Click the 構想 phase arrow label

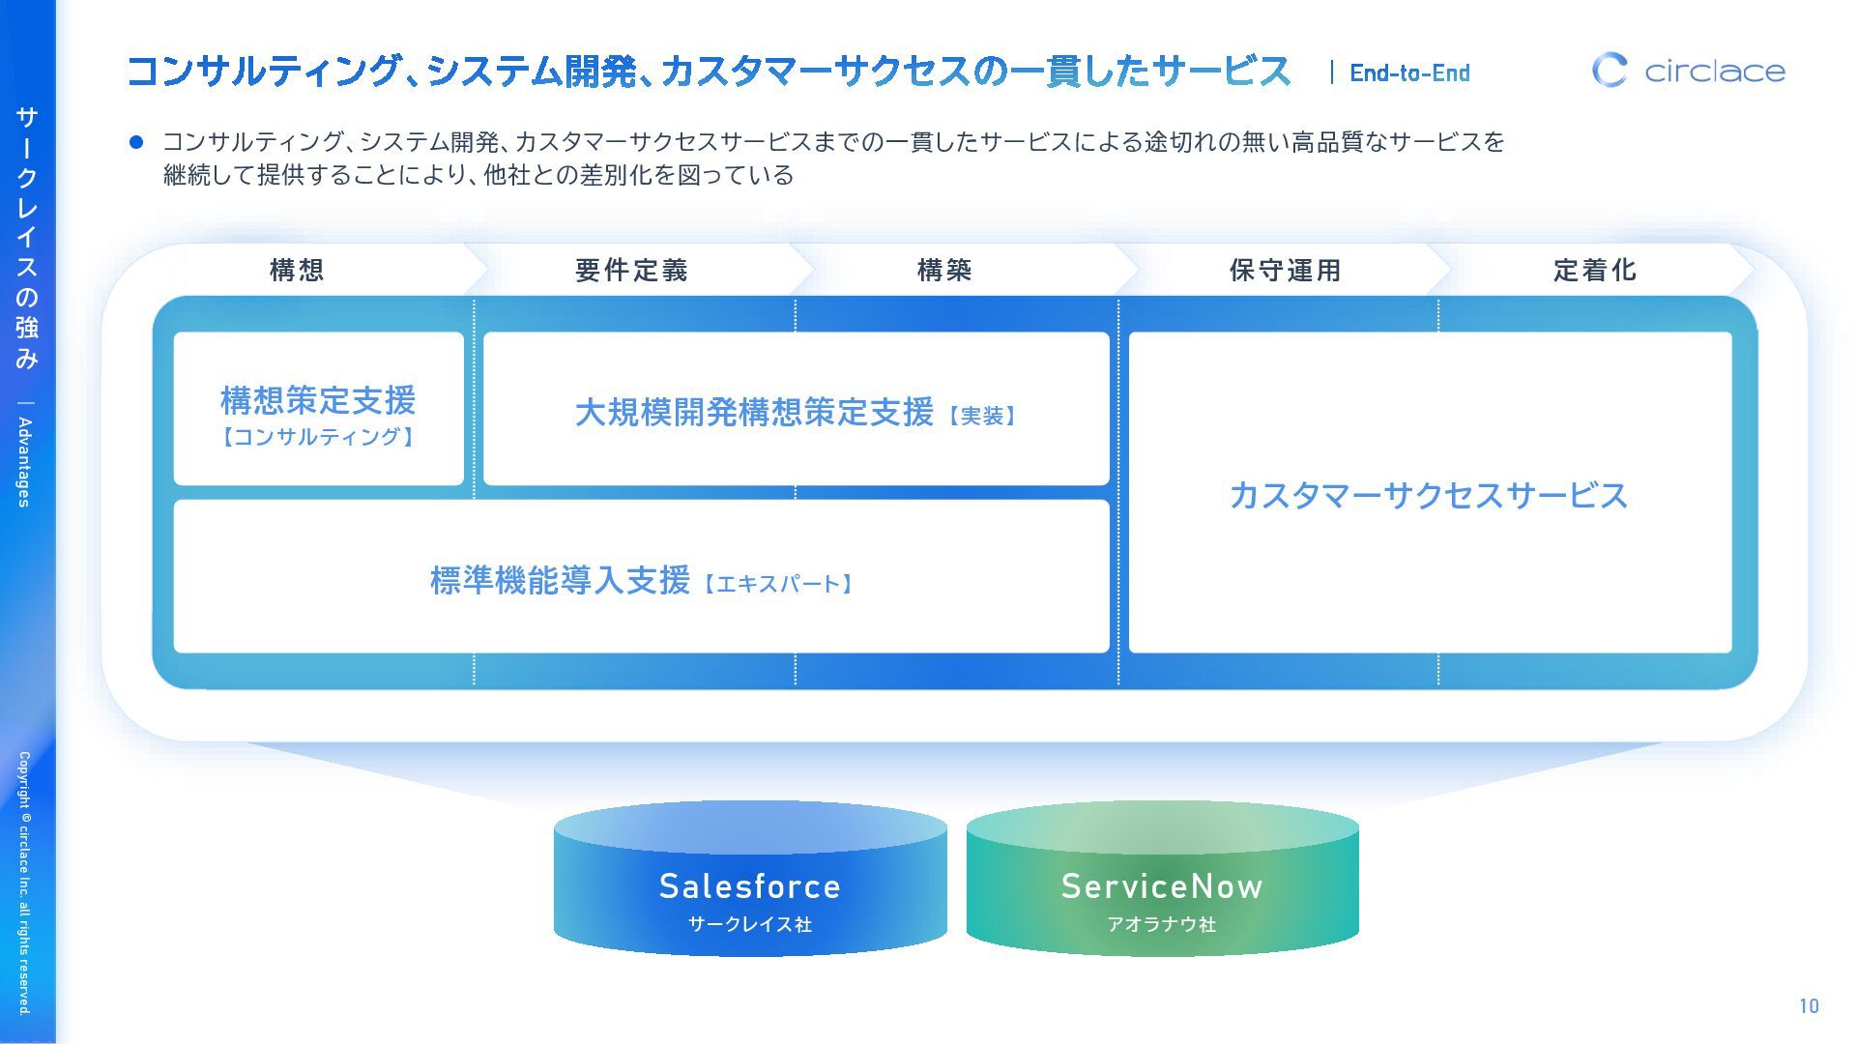297,270
